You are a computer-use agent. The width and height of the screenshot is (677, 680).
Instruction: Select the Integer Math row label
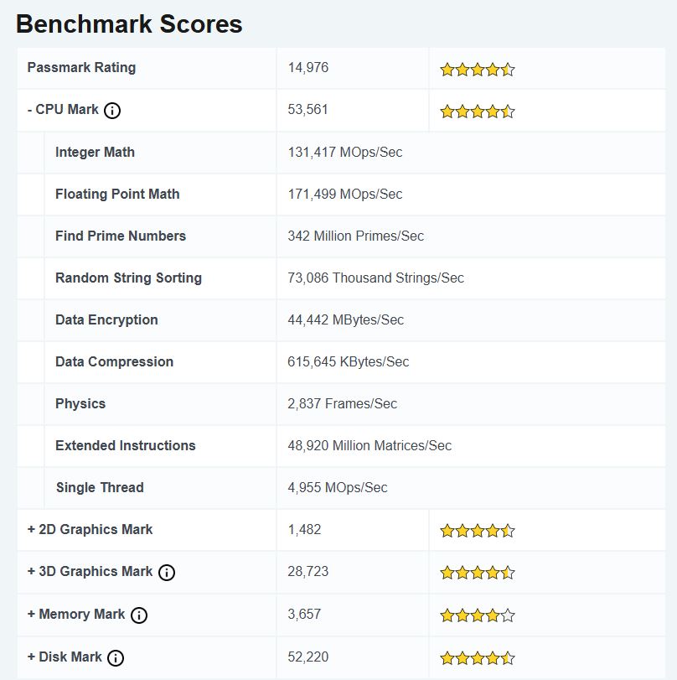point(94,152)
